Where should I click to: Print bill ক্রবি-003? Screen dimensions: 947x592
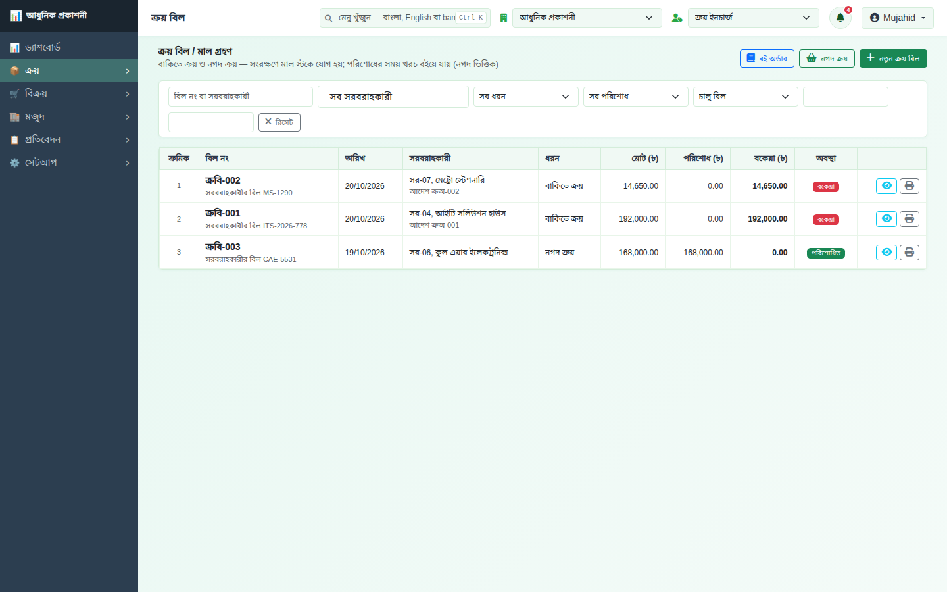pos(909,253)
